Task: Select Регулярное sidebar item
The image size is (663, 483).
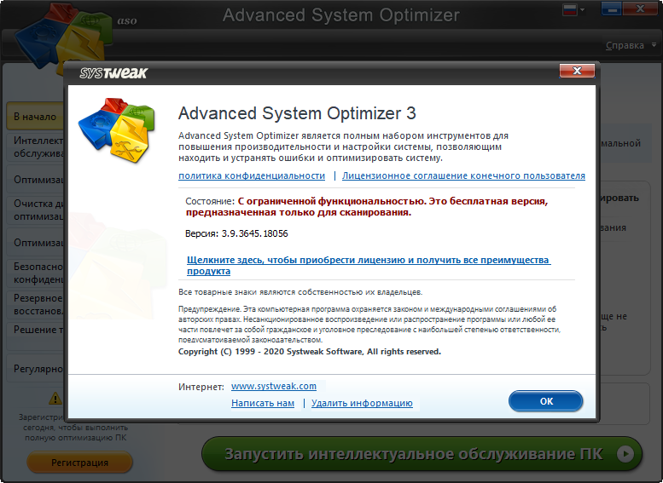Action: coord(36,369)
